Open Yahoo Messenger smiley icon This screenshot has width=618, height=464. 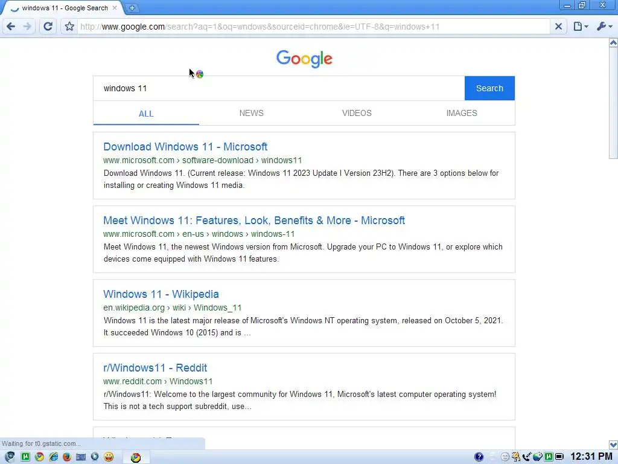pyautogui.click(x=109, y=457)
